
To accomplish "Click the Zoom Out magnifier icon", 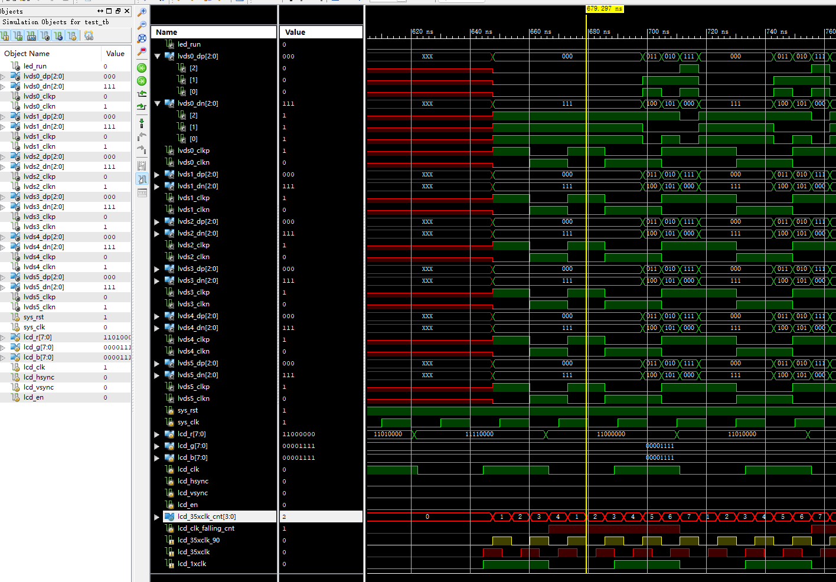I will point(142,25).
